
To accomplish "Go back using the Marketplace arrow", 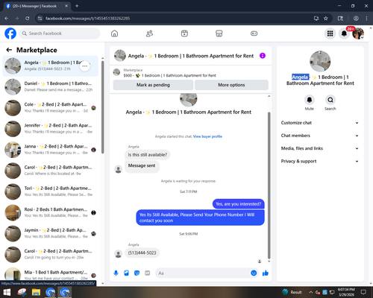I will pos(9,50).
